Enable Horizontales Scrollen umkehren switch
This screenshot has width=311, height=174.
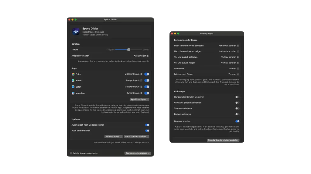click(x=237, y=97)
